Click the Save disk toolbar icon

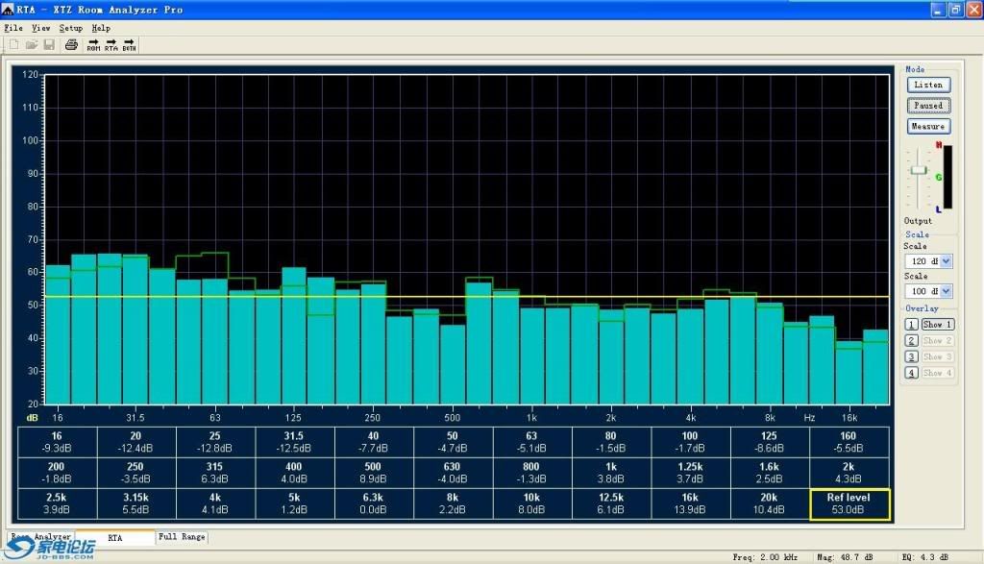[49, 44]
